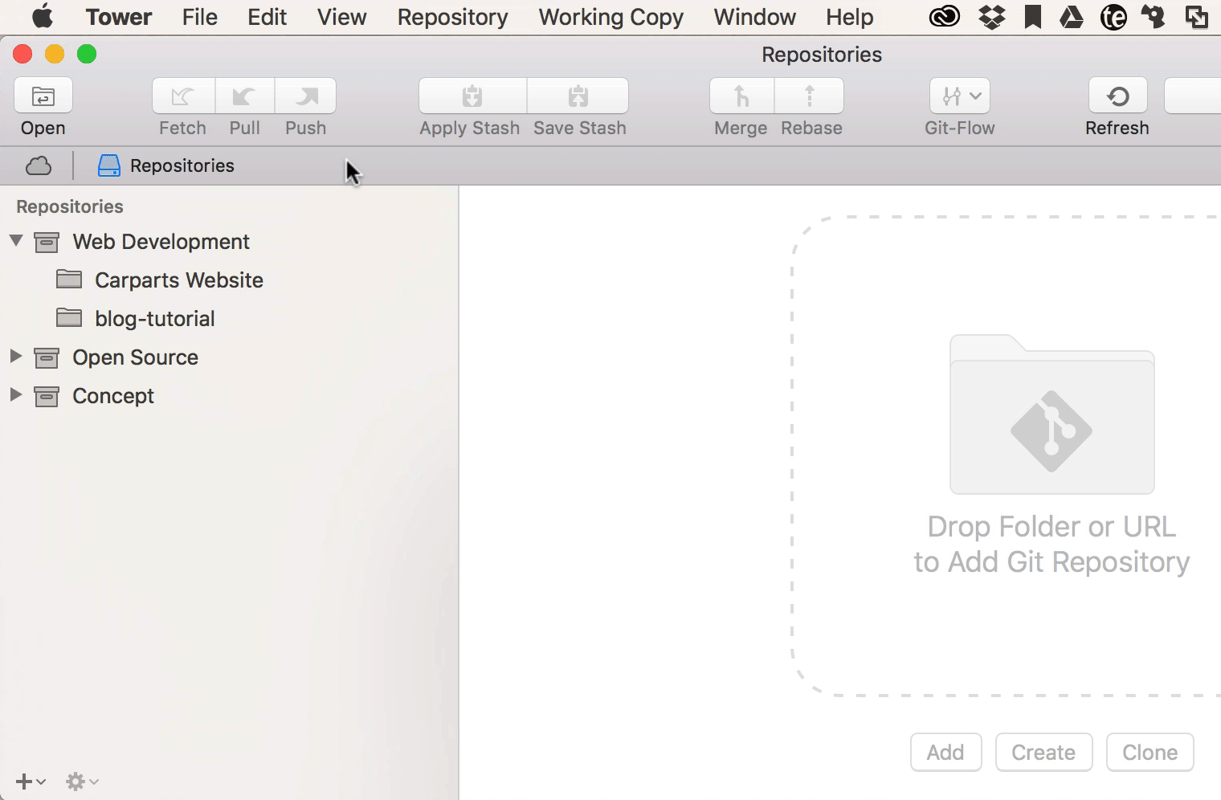Viewport: 1221px width, 800px height.
Task: Click the Fetch toolbar icon
Action: 183,96
